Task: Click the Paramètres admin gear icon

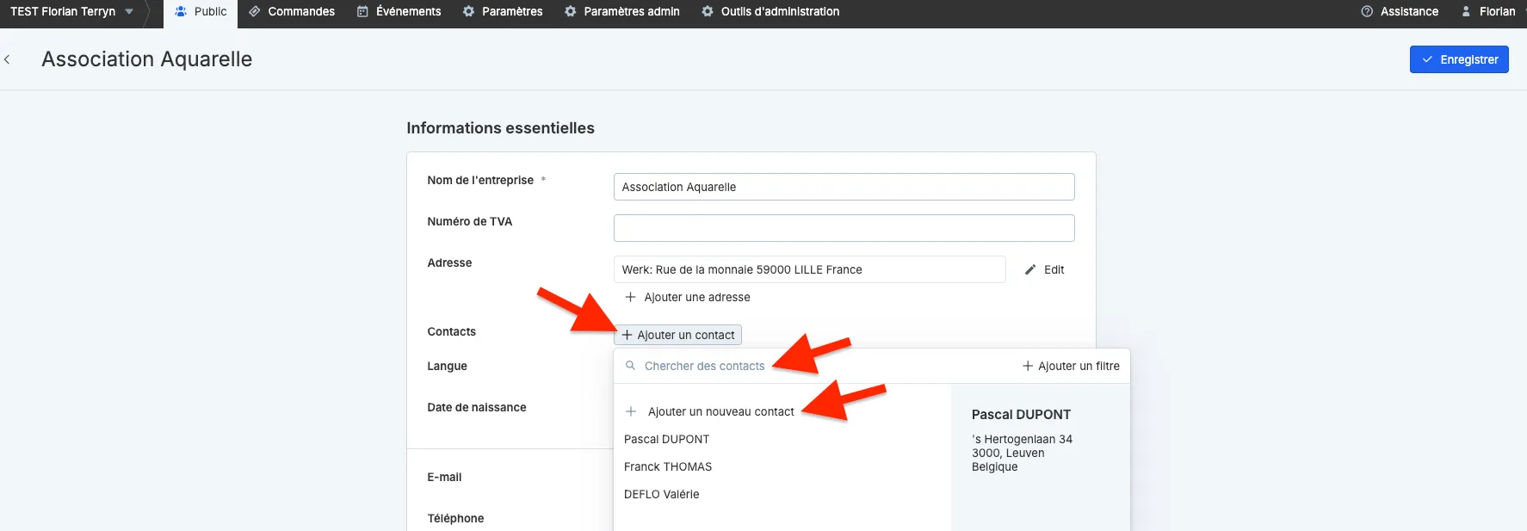Action: tap(570, 11)
